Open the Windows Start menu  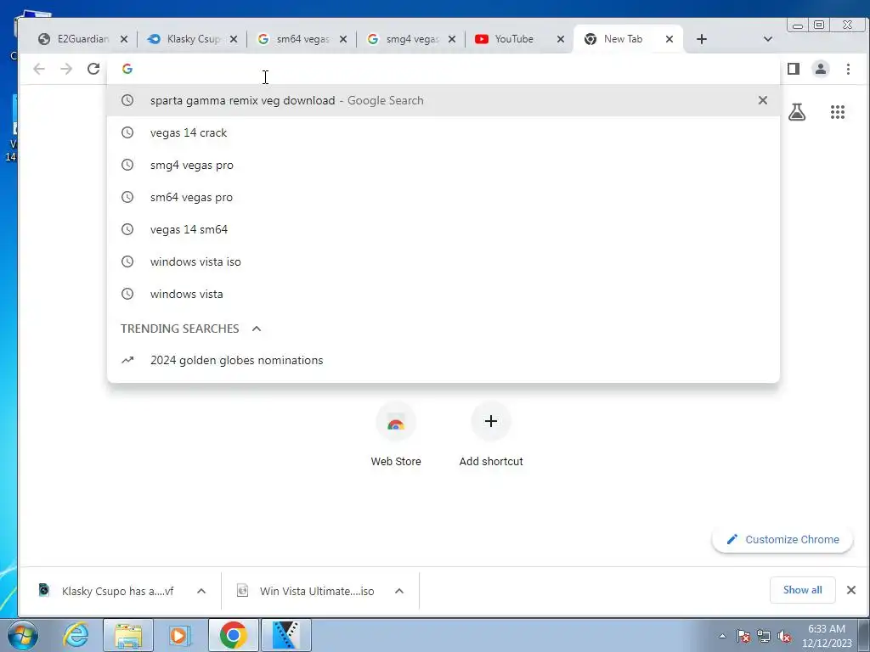[23, 635]
